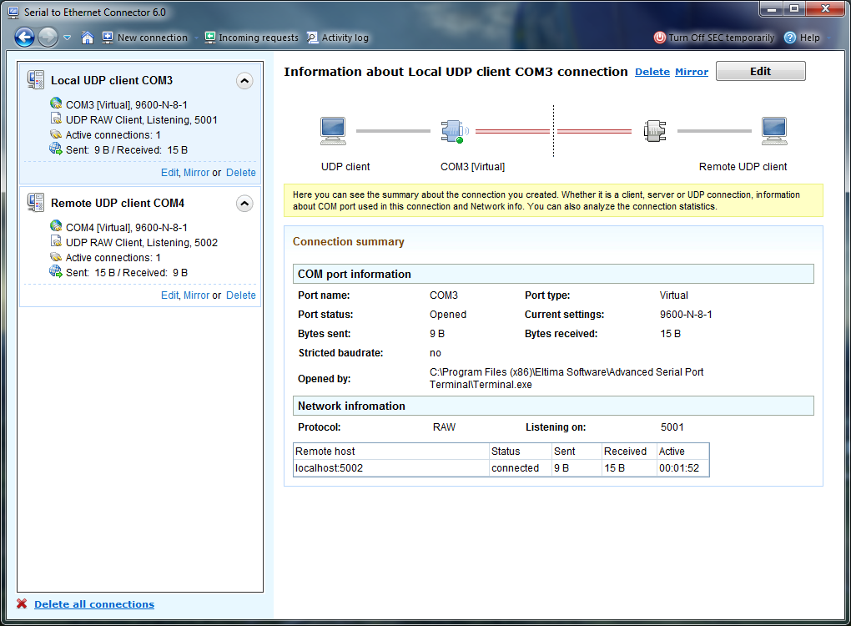This screenshot has width=851, height=626.
Task: Edit the Local UDP client COM3 connection link
Action: [169, 173]
